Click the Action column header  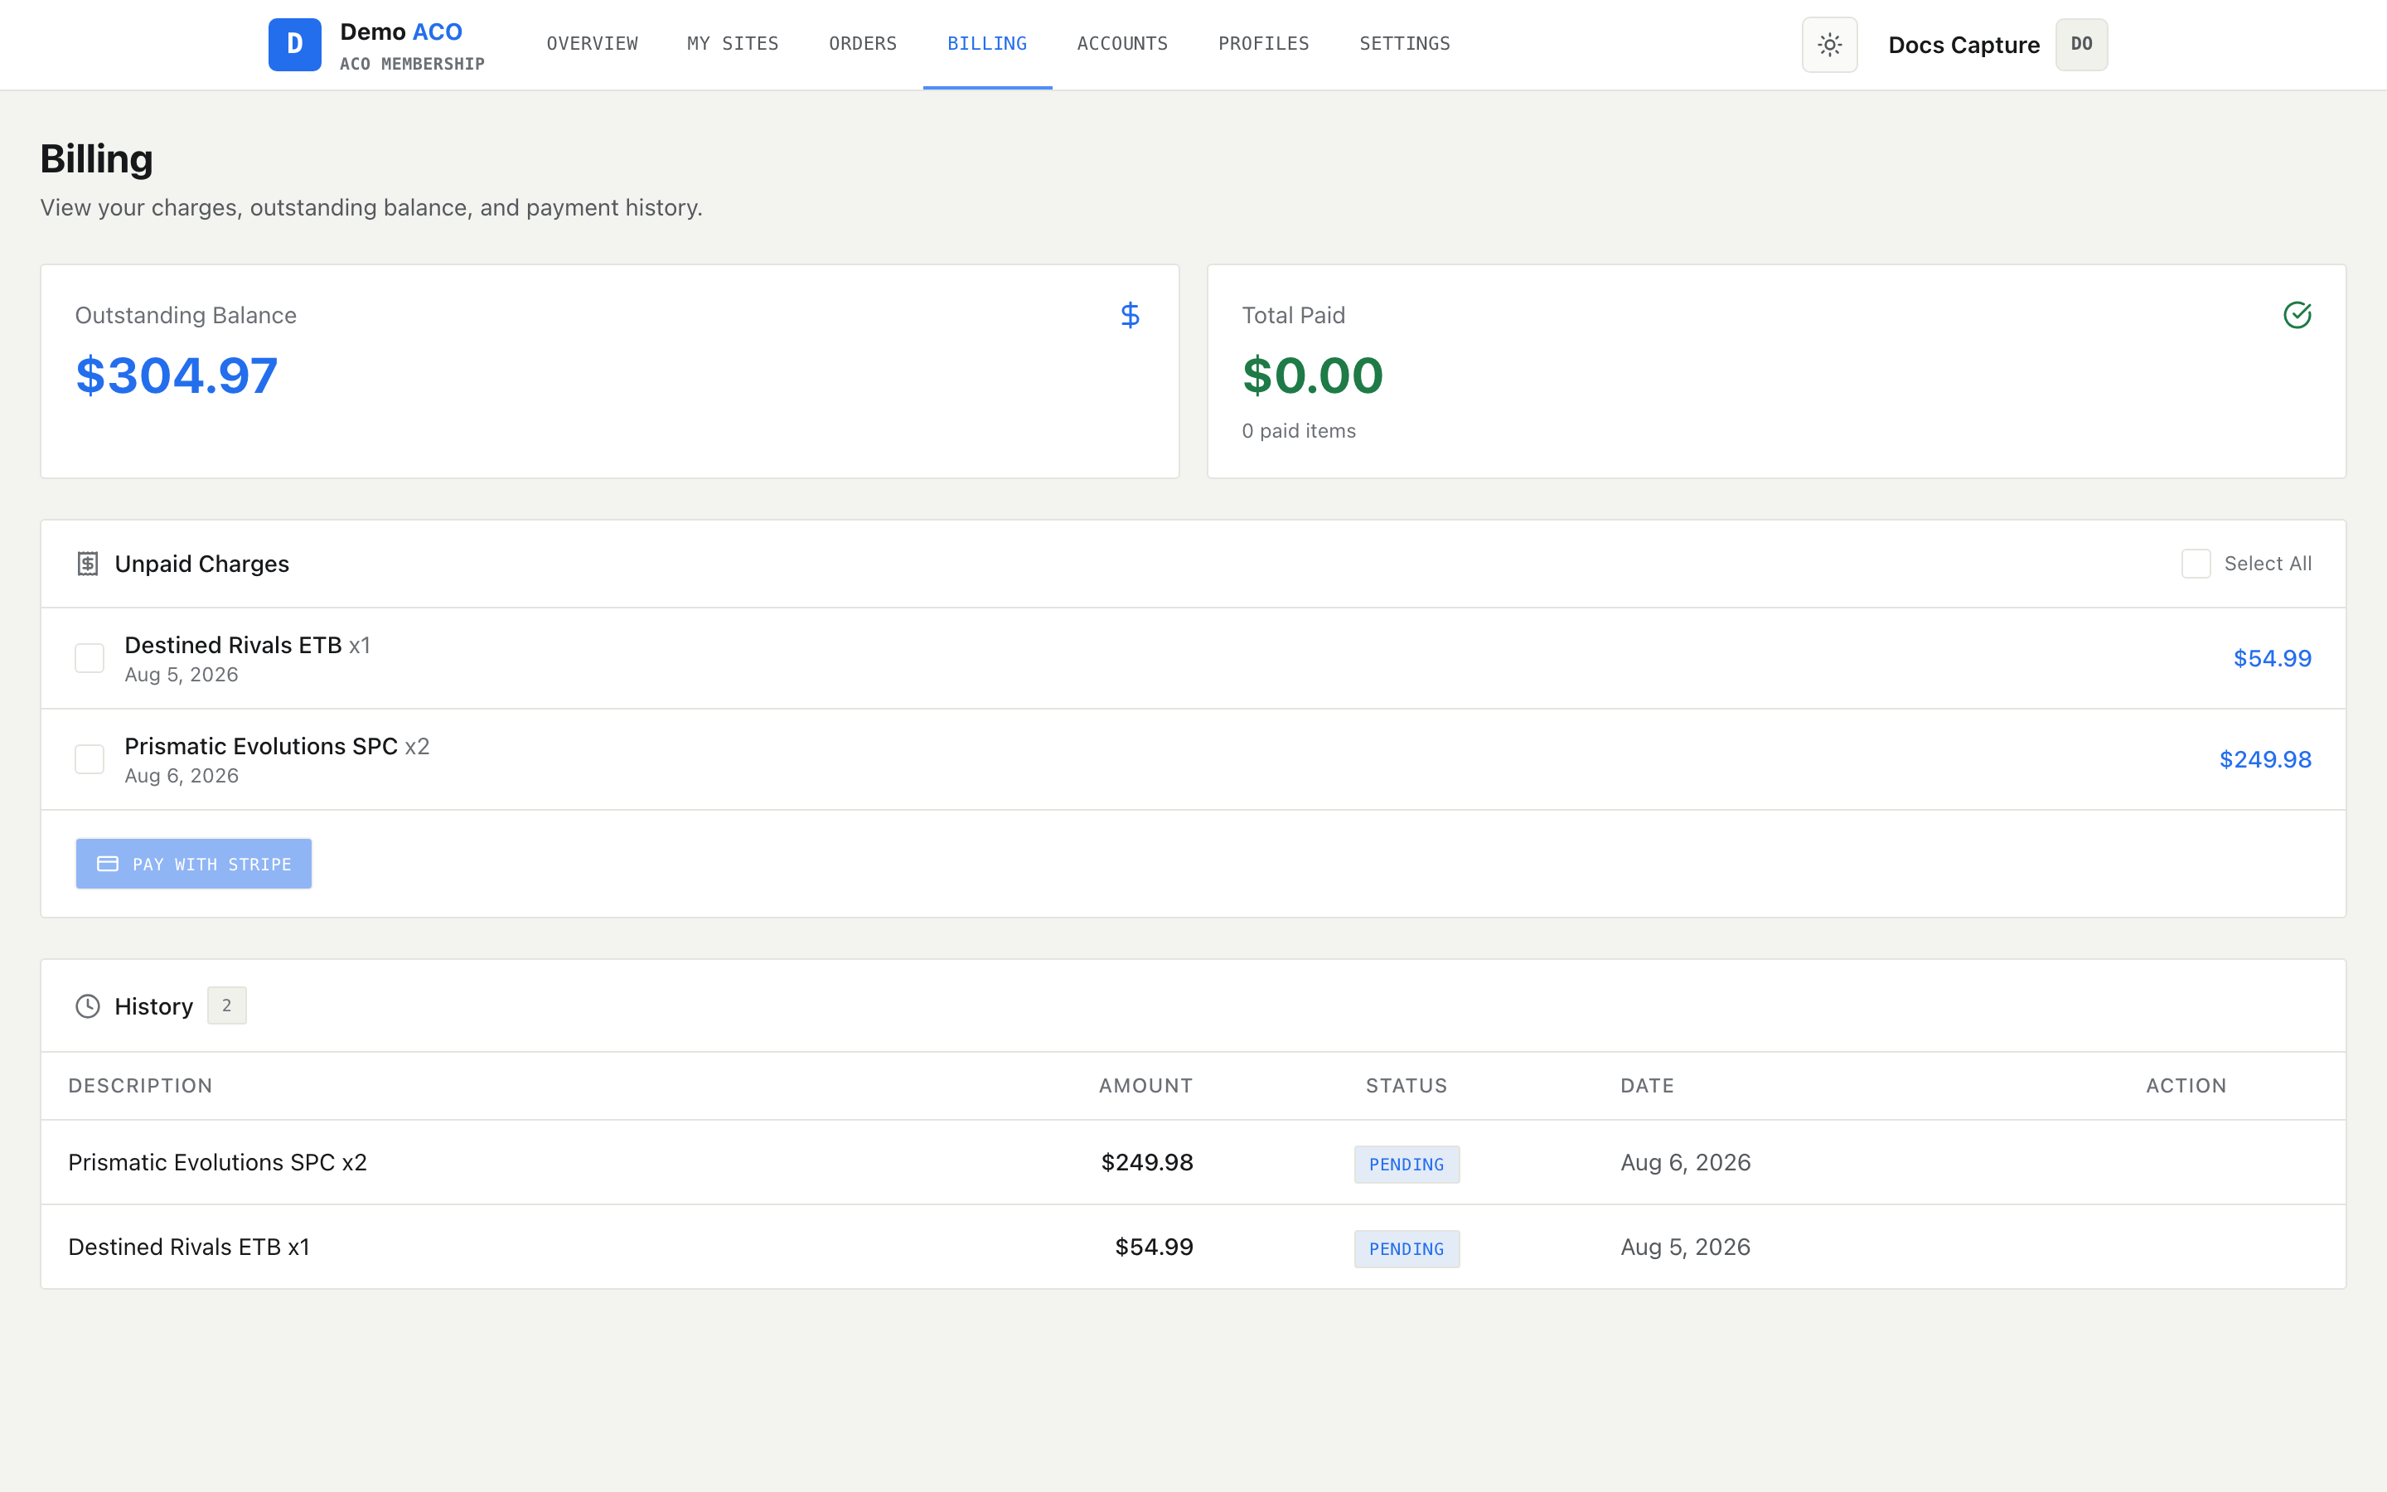2186,1086
